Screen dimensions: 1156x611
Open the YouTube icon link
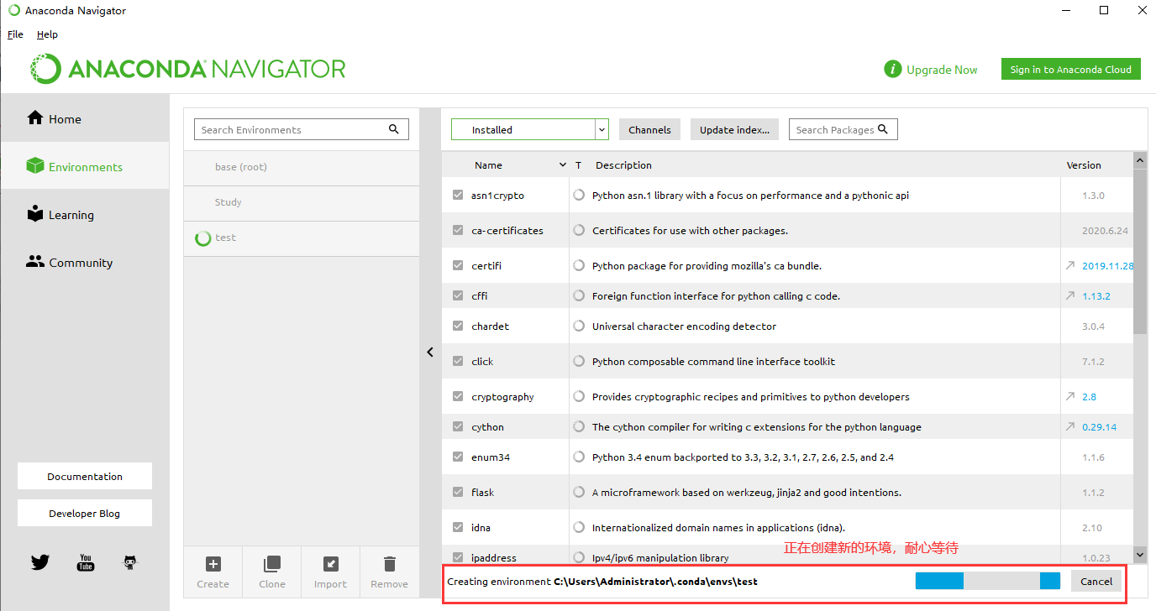[86, 562]
